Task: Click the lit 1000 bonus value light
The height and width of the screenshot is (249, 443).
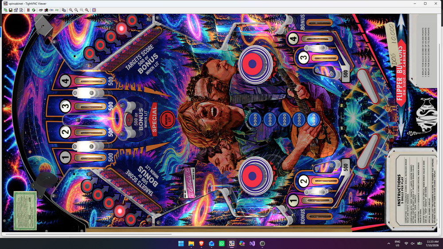Action: pyautogui.click(x=313, y=119)
